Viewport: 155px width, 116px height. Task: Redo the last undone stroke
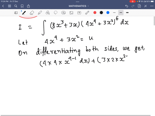(x=133, y=6)
